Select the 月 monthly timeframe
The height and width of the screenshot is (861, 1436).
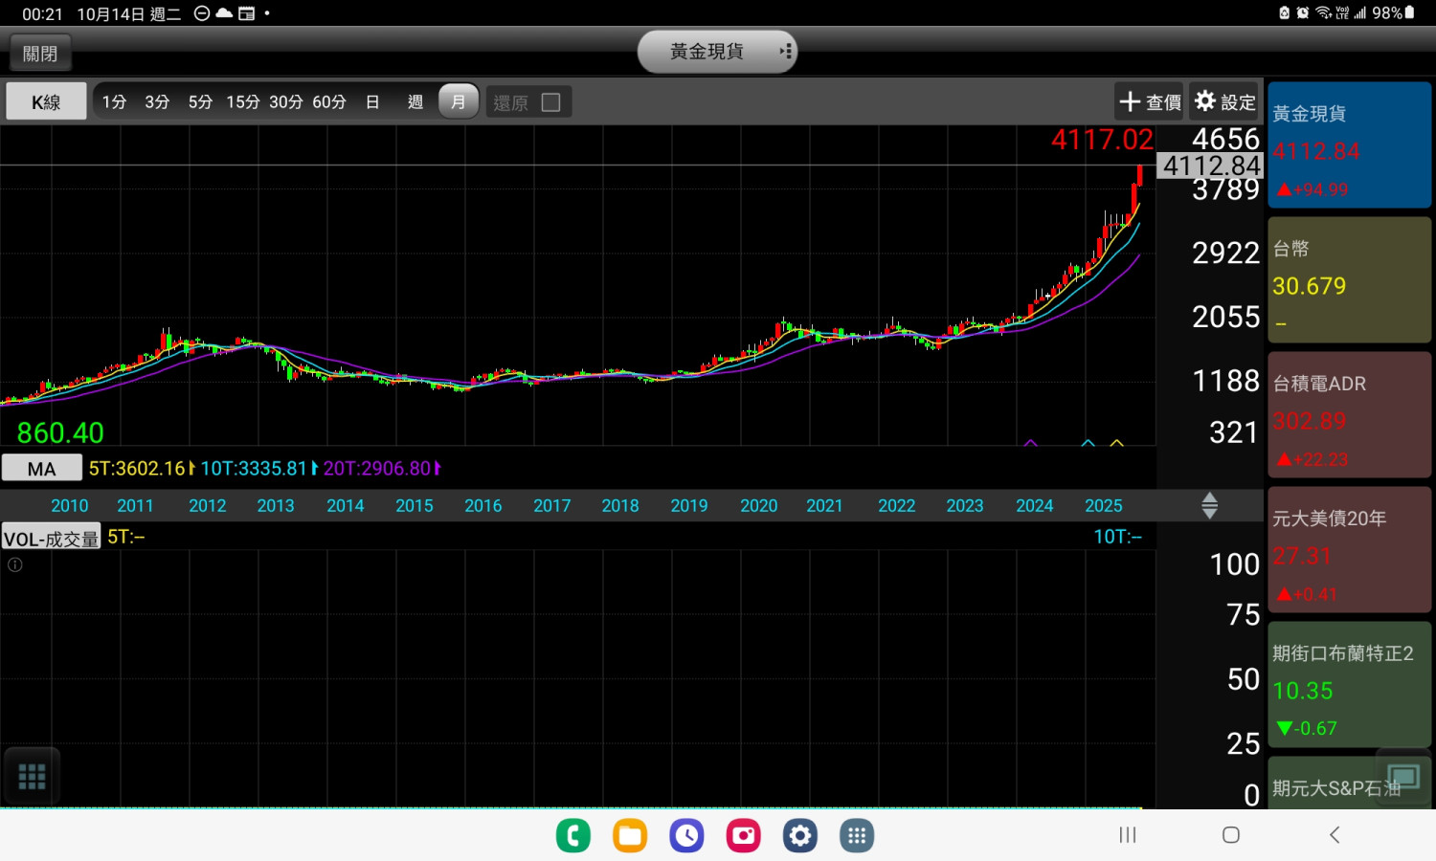[x=458, y=101]
